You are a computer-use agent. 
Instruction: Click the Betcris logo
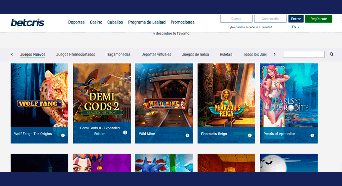[28, 22]
